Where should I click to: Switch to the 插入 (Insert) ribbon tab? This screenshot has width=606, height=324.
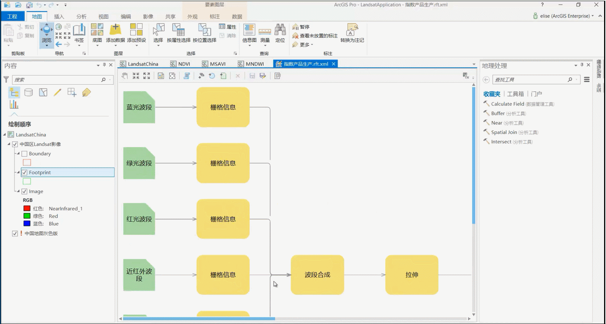59,16
